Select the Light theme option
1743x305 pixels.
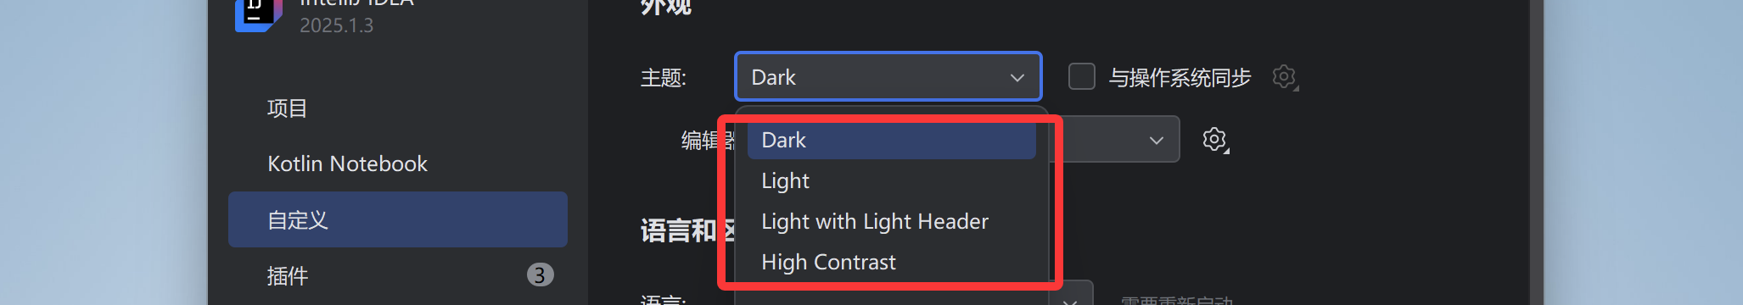pyautogui.click(x=891, y=180)
